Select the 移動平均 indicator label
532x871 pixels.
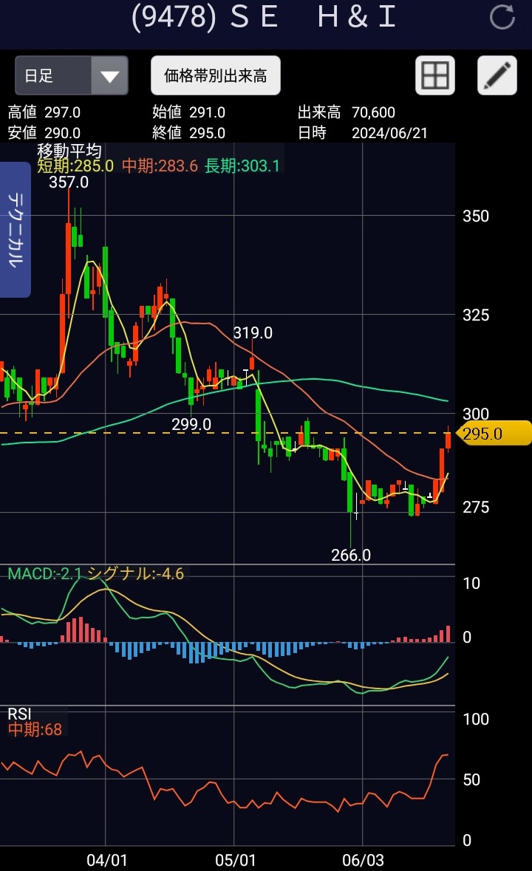[69, 151]
